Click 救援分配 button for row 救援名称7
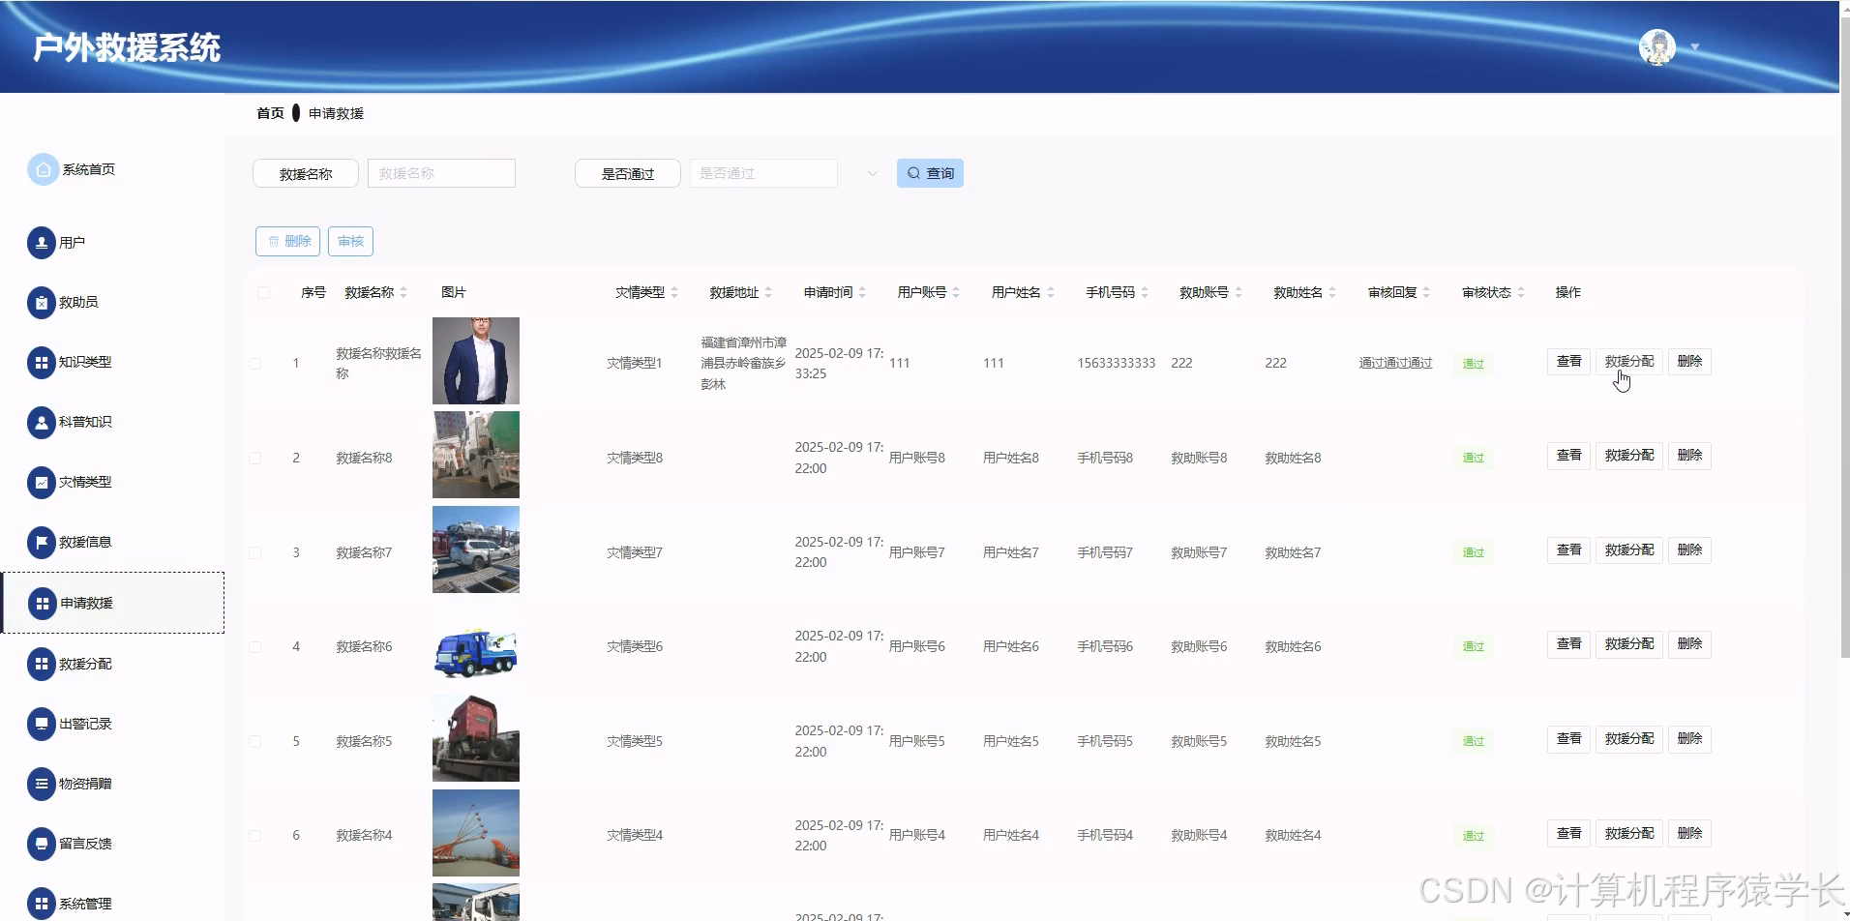Image resolution: width=1850 pixels, height=921 pixels. click(1629, 550)
